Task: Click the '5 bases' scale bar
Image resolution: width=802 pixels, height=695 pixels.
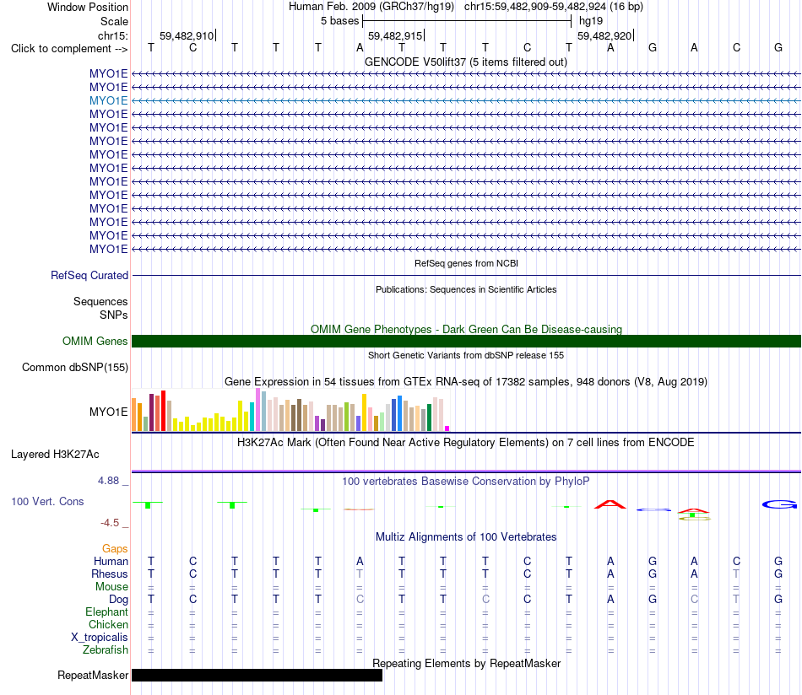Action: click(x=467, y=21)
